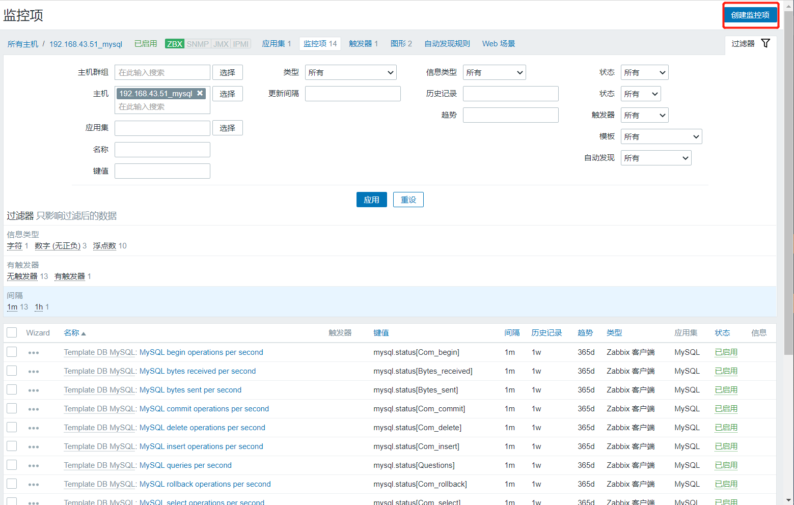Viewport: 794px width, 505px height.
Task: Toggle 已启用 status of MySQL queries row
Action: pyautogui.click(x=726, y=465)
